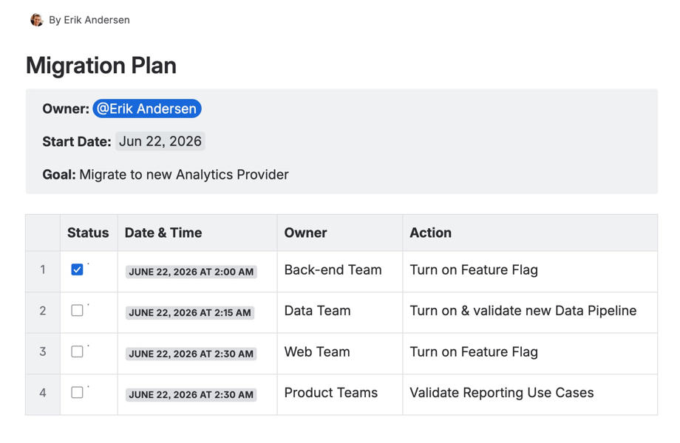Click the Validate Reporting Use Cases cell

tap(501, 393)
